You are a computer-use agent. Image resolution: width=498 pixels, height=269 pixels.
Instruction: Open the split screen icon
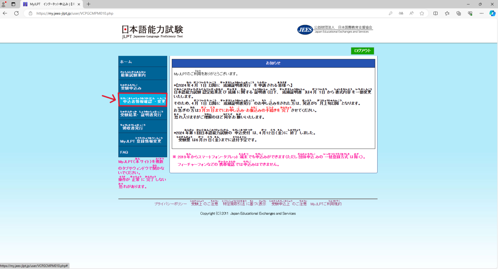pyautogui.click(x=435, y=13)
